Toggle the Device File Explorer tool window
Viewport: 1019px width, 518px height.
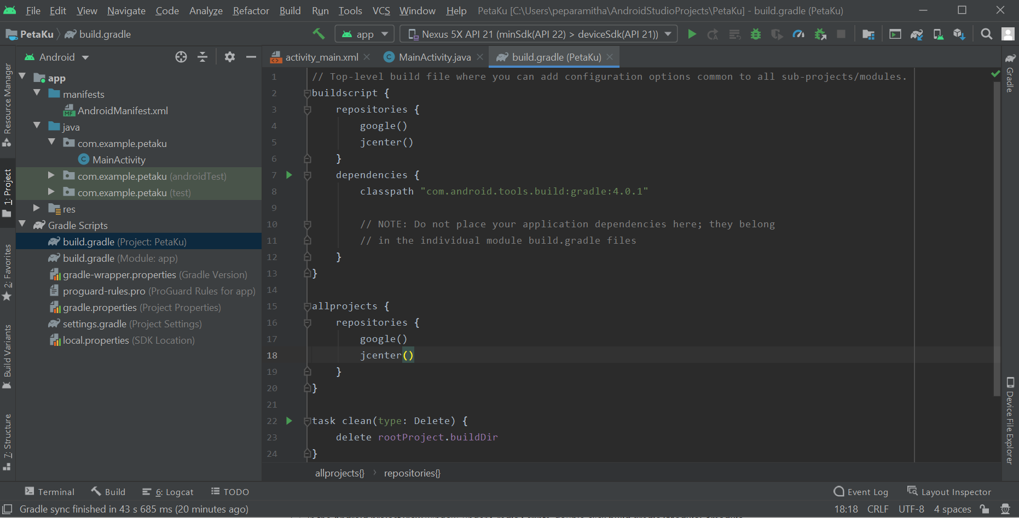pos(1010,420)
